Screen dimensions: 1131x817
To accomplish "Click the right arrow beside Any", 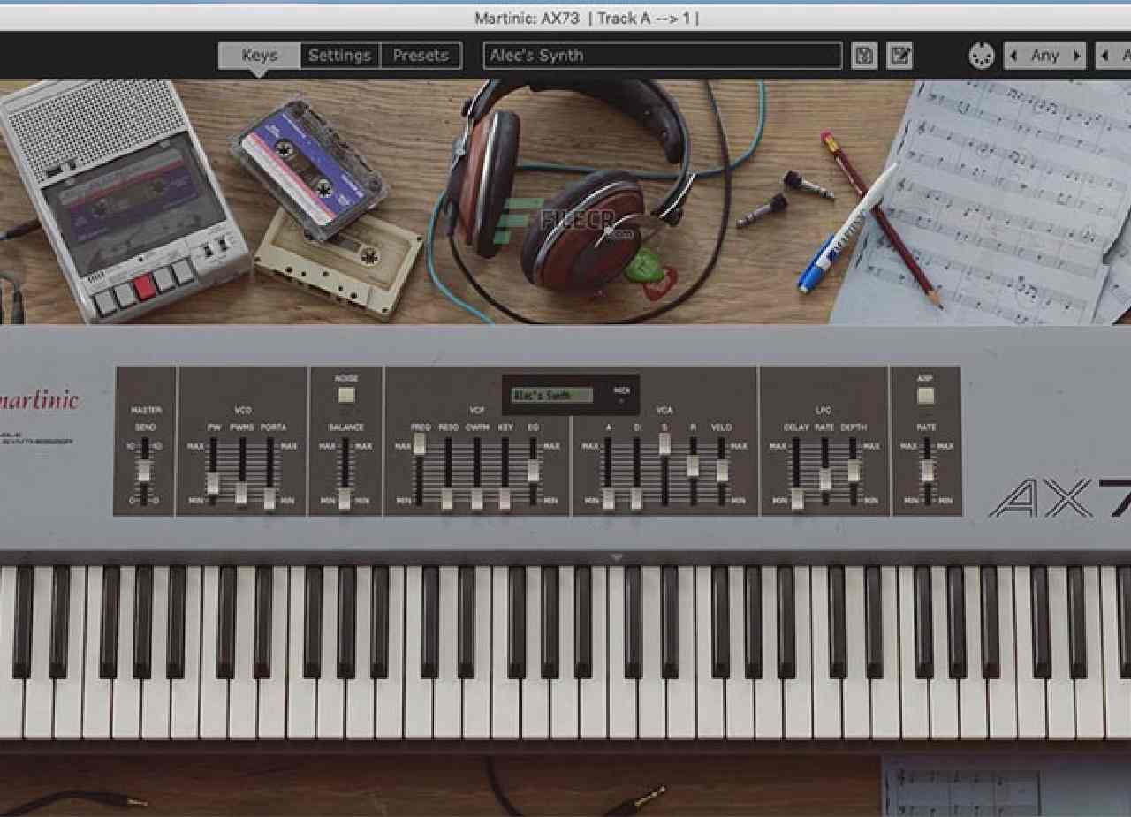I will tap(1076, 56).
